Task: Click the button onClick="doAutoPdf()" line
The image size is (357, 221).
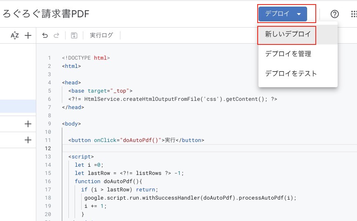Action: [136, 140]
